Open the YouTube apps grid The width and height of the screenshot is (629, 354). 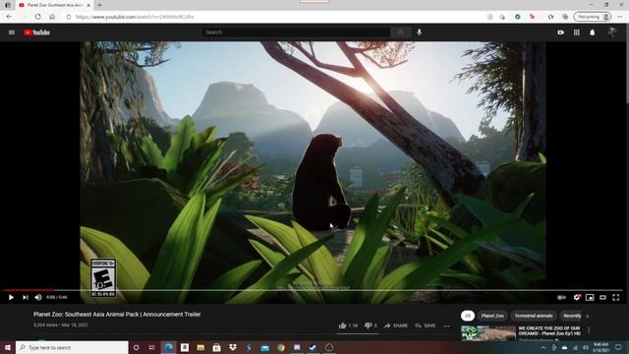click(577, 32)
